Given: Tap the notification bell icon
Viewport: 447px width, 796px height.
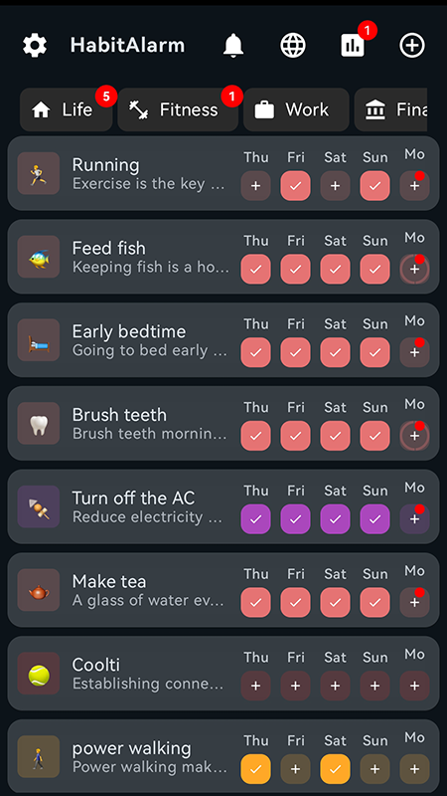Looking at the screenshot, I should [x=233, y=45].
